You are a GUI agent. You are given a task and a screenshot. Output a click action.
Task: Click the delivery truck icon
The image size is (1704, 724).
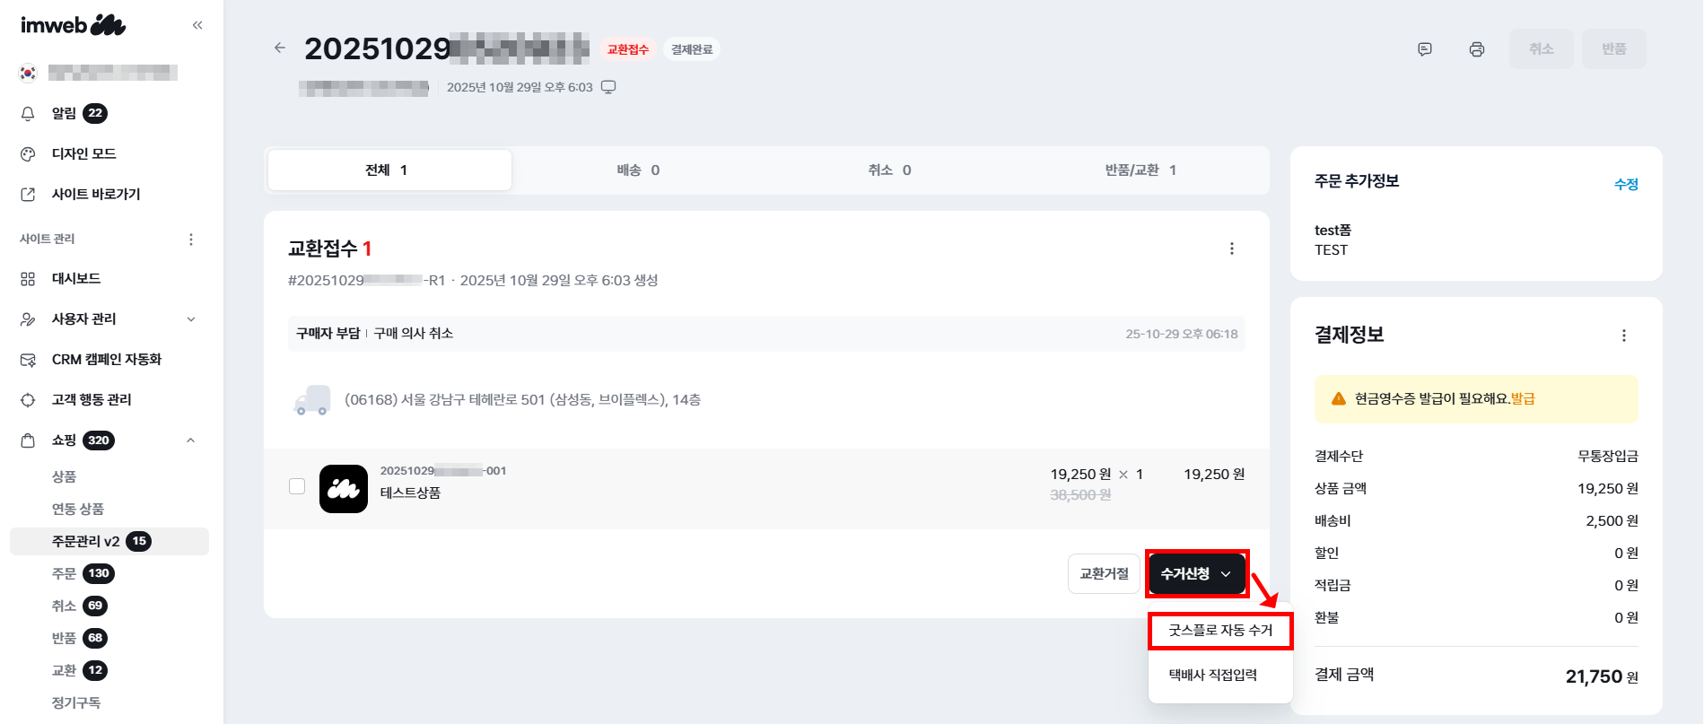point(311,400)
